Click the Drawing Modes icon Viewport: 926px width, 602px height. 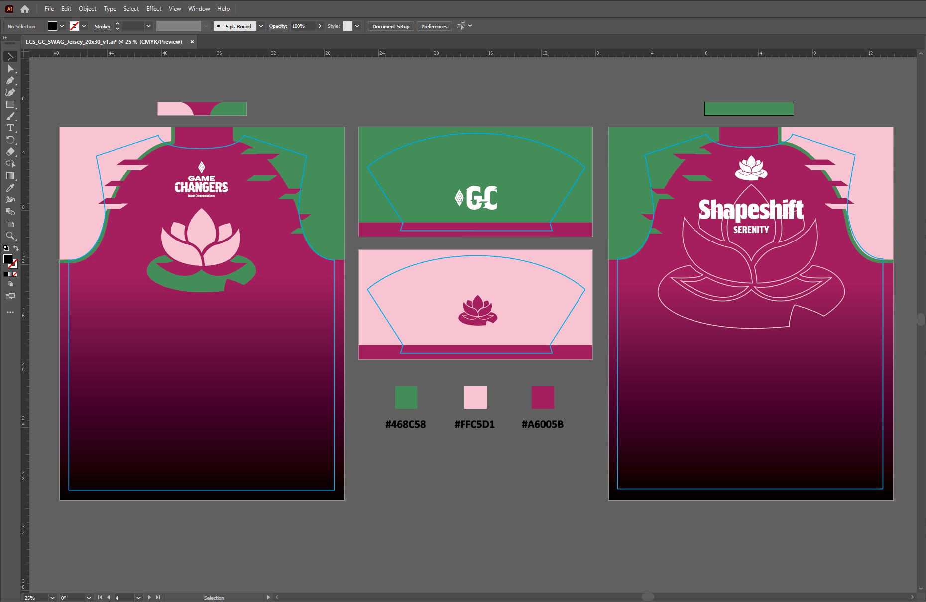[10, 284]
